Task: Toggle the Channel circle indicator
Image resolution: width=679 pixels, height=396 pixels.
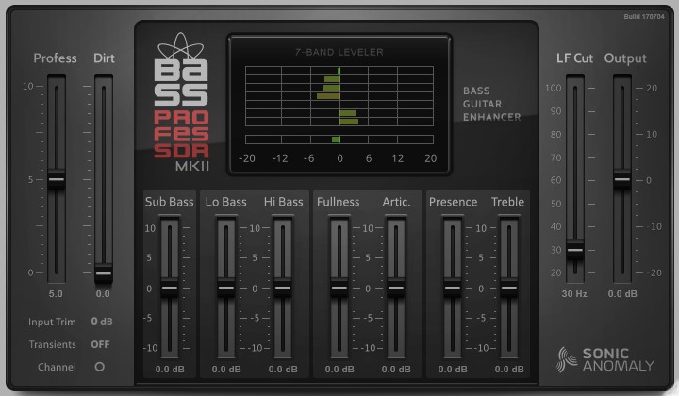Action: pos(99,367)
